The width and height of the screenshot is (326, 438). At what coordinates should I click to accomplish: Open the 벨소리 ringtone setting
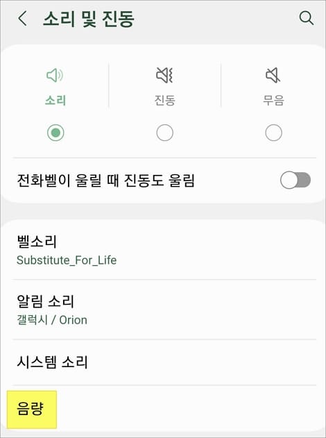[x=164, y=250]
